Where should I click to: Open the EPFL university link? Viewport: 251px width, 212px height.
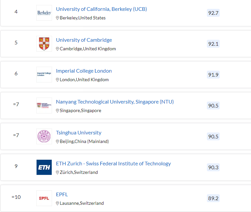[62, 195]
